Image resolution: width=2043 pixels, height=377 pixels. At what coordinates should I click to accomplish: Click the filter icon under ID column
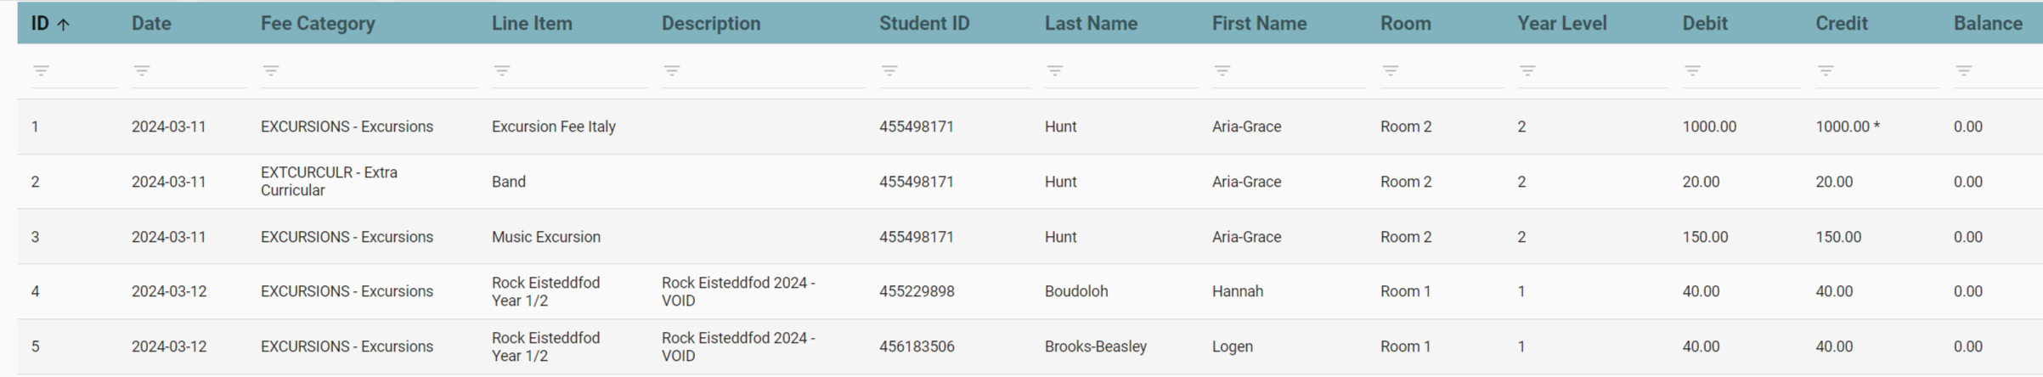[x=41, y=70]
